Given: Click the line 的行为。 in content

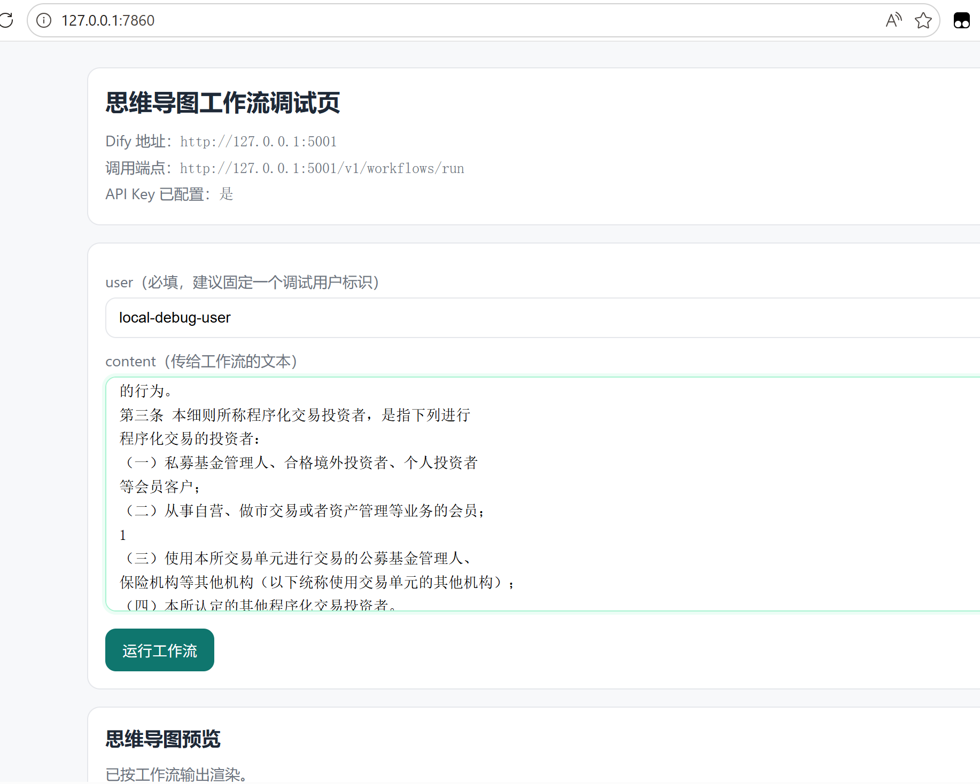Looking at the screenshot, I should pyautogui.click(x=146, y=391).
